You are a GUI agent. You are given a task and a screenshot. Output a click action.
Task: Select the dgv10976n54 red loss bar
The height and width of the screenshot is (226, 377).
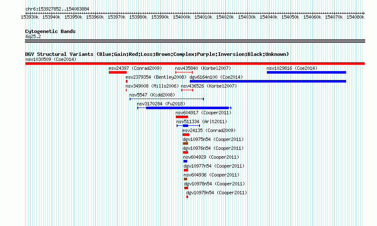pos(186,152)
